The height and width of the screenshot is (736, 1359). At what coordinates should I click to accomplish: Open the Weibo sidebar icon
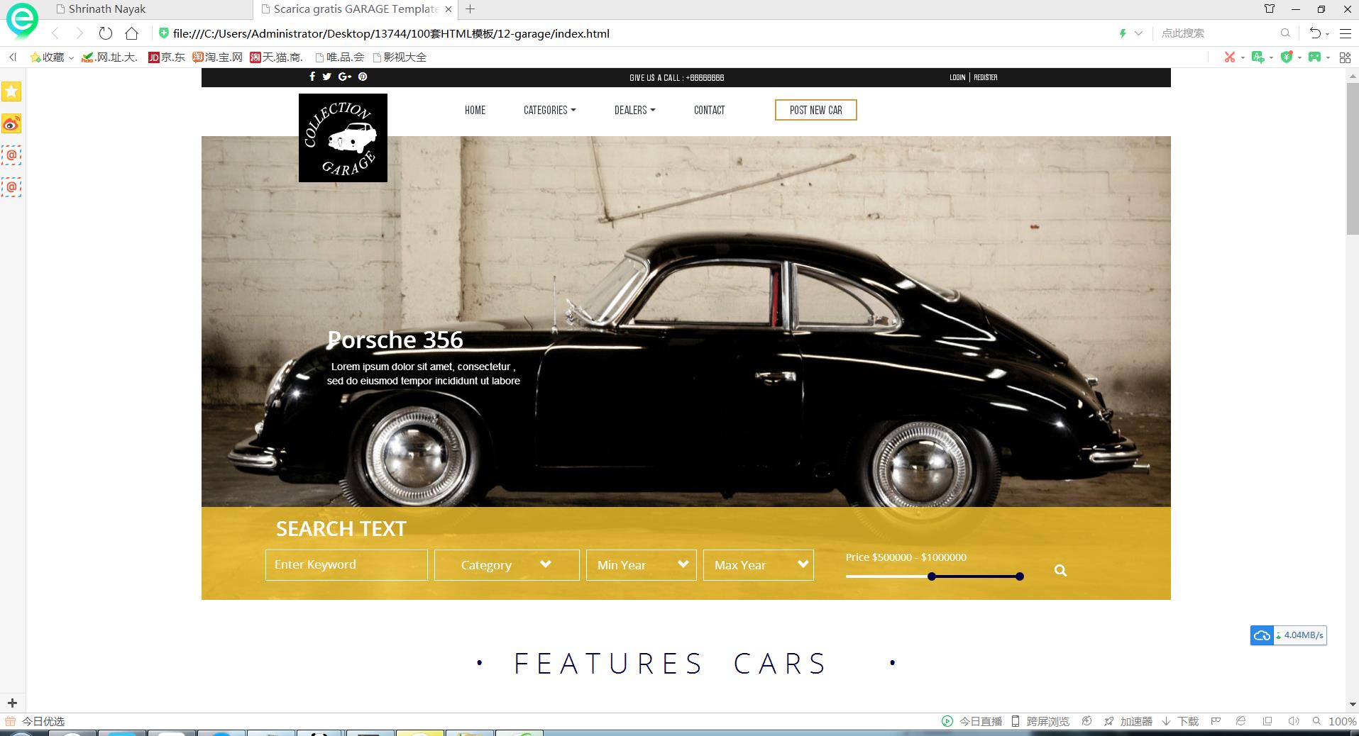point(11,124)
